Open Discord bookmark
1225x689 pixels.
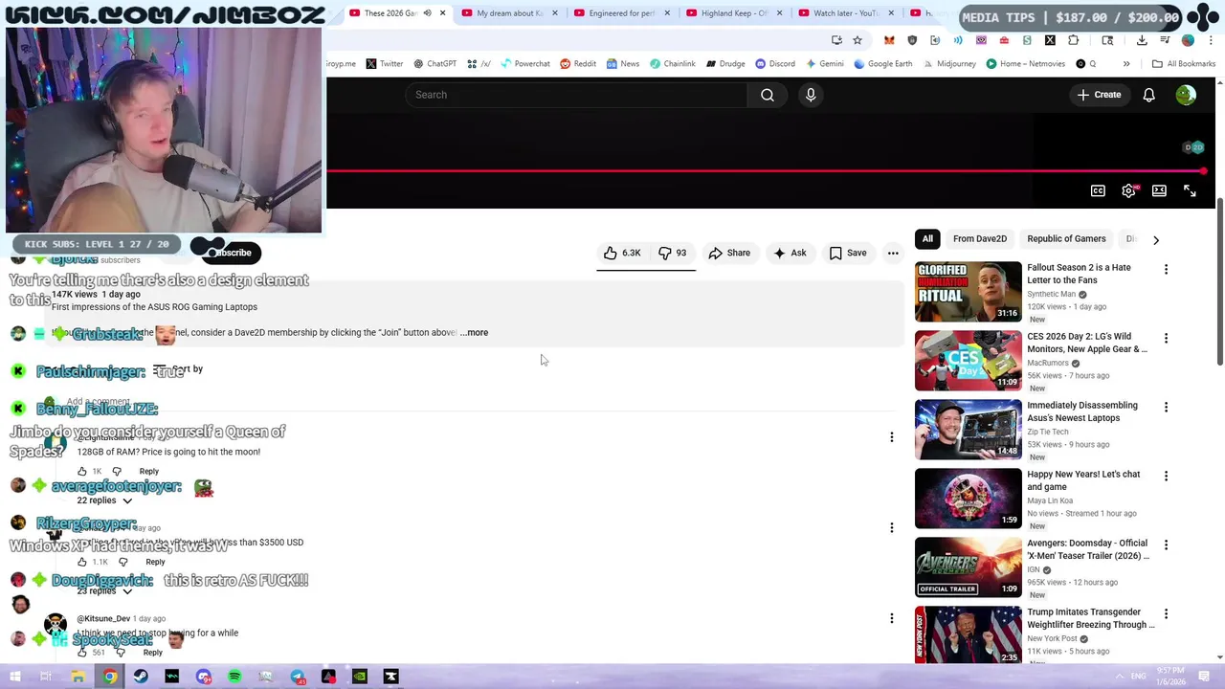(774, 64)
